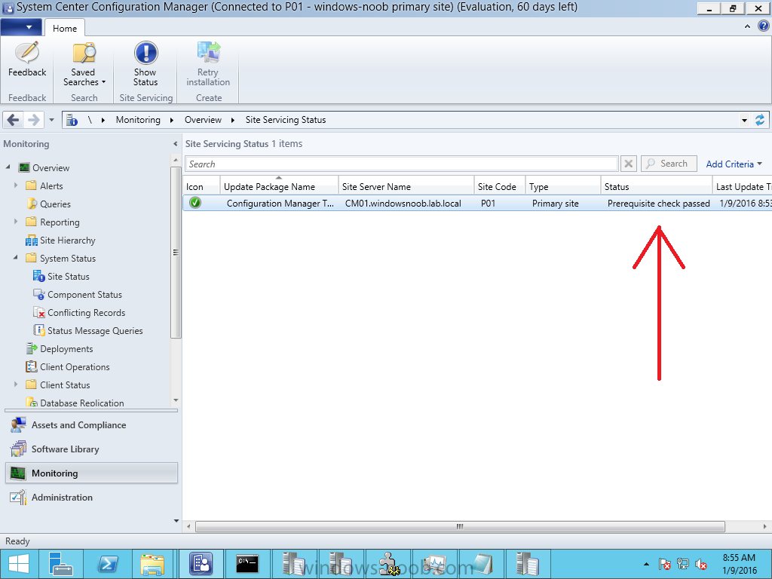Open Server Manager from taskbar
772x579 pixels.
pos(61,564)
